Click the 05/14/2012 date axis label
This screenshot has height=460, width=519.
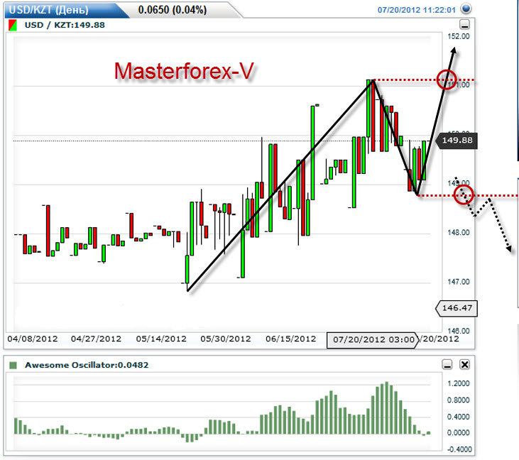(x=161, y=339)
